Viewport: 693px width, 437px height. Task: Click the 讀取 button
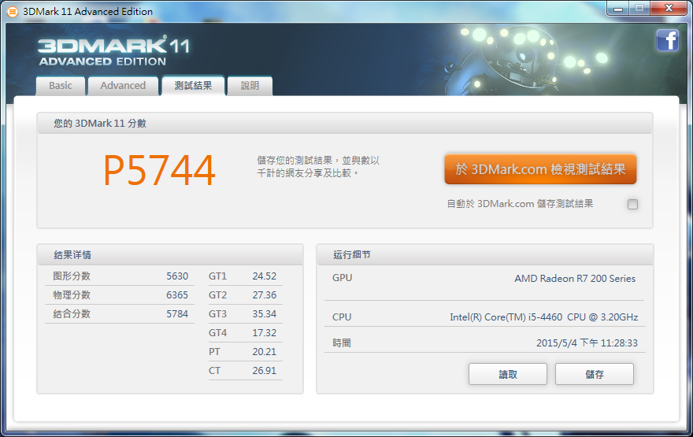click(x=508, y=374)
